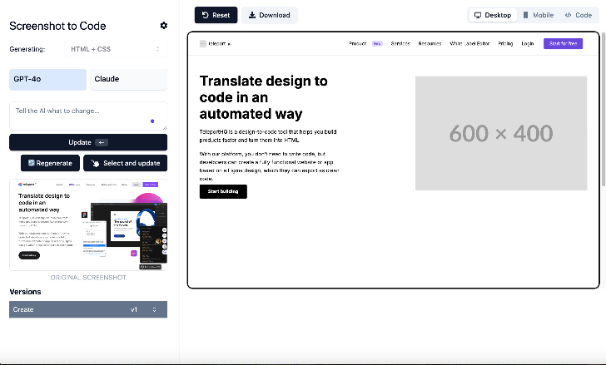This screenshot has height=365, width=606.
Task: Select the Claude model option
Action: pos(129,80)
